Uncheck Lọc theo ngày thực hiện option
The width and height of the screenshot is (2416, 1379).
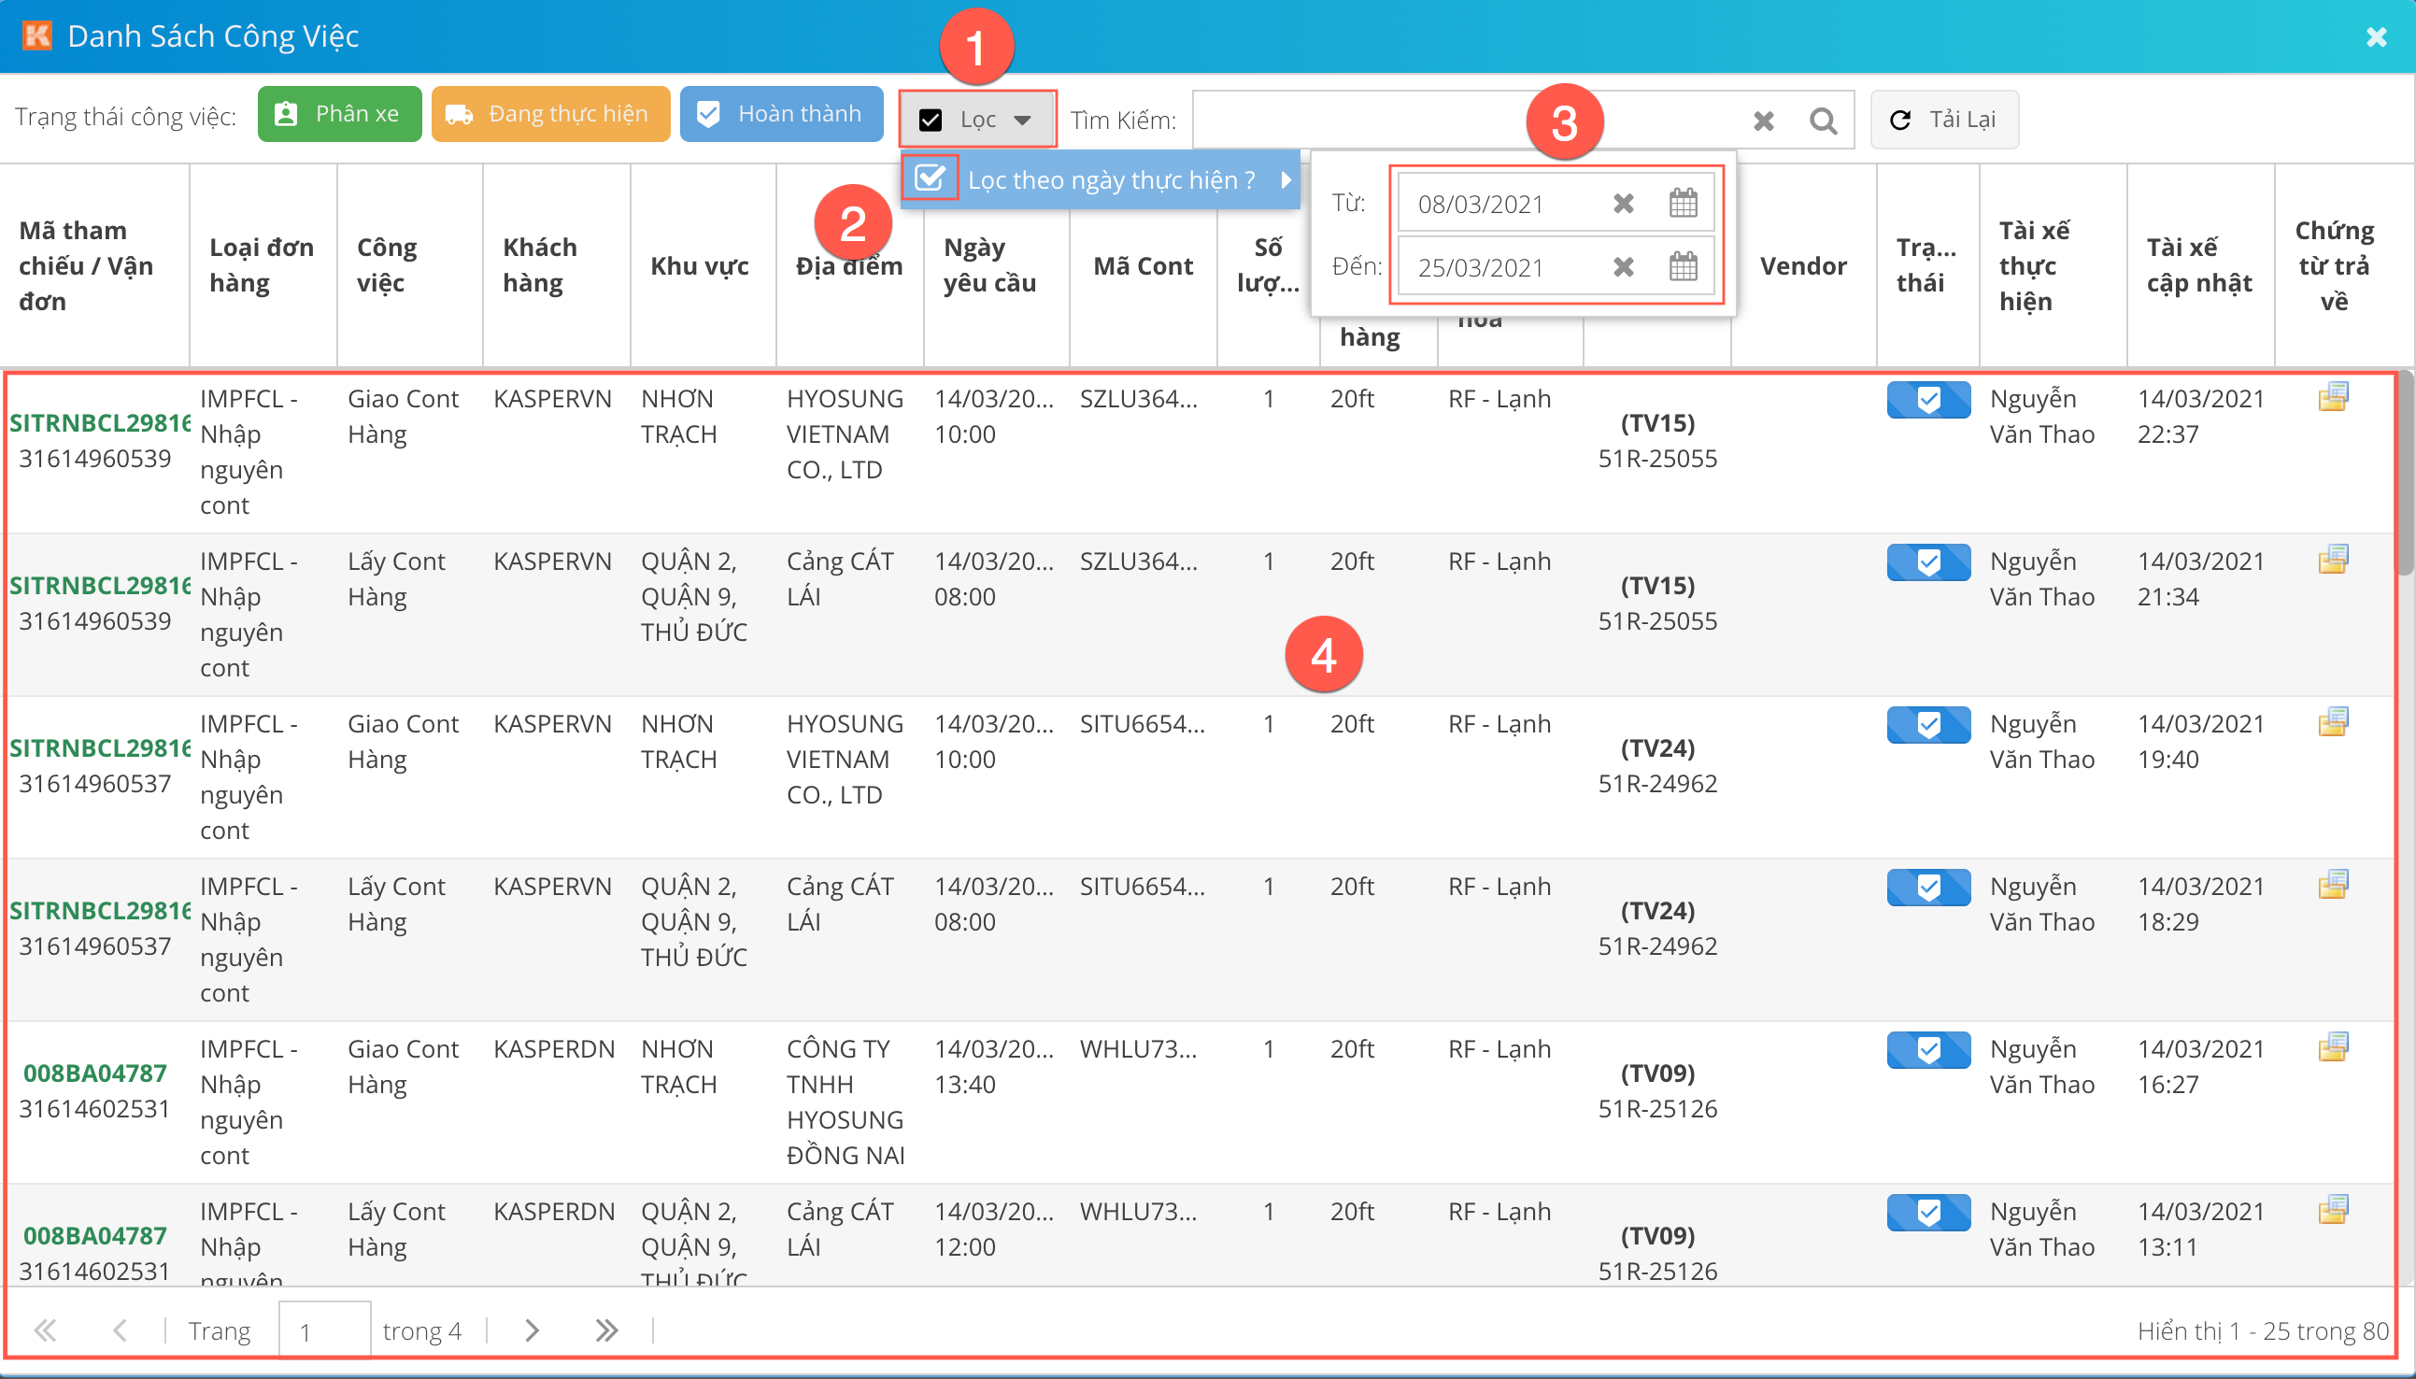930,178
